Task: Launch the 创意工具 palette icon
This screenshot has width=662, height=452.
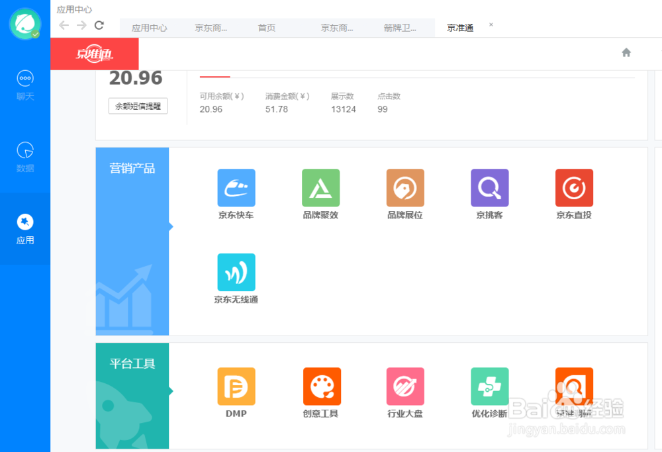Action: click(x=322, y=386)
